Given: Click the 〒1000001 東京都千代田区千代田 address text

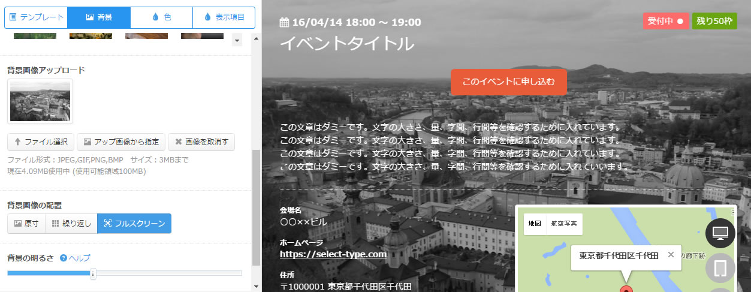Looking at the screenshot, I should tap(346, 287).
